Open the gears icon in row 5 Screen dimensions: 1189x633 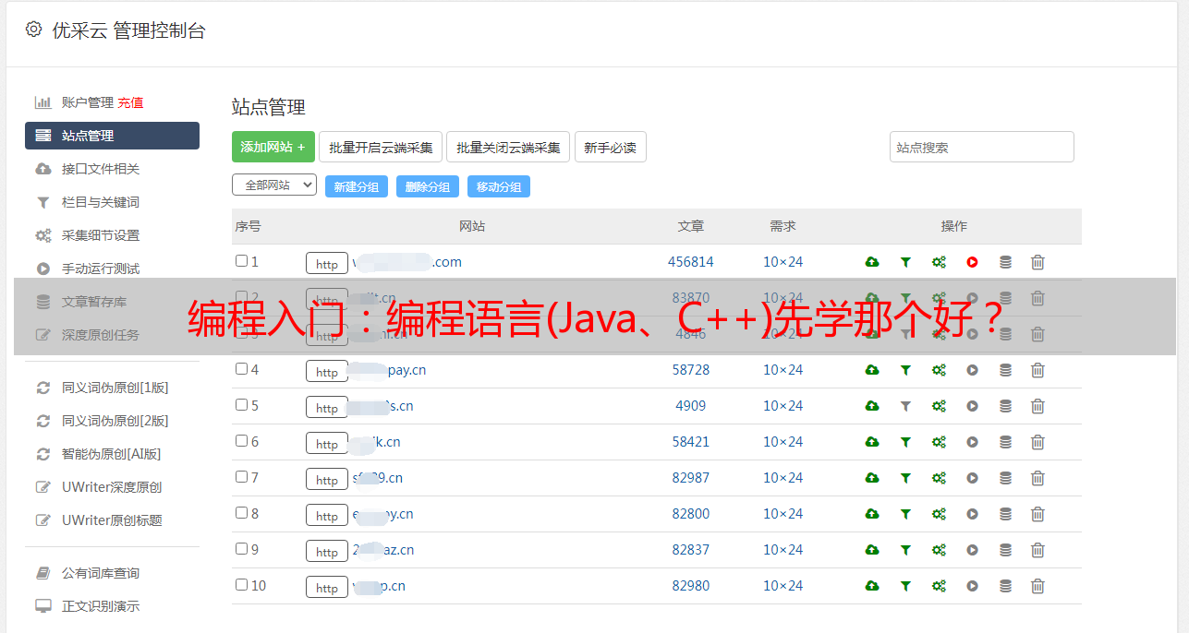pos(939,406)
